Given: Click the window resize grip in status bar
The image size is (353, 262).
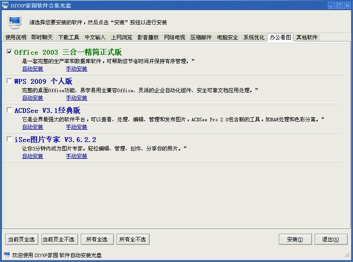Looking at the screenshot, I should [347, 255].
